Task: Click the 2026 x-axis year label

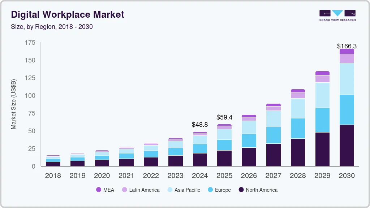Action: [x=249, y=176]
